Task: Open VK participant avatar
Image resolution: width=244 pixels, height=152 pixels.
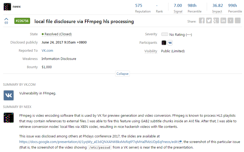Action: (x=170, y=43)
